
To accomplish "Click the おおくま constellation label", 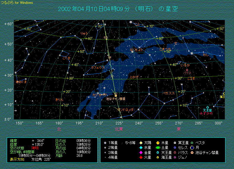I will coord(21,82).
